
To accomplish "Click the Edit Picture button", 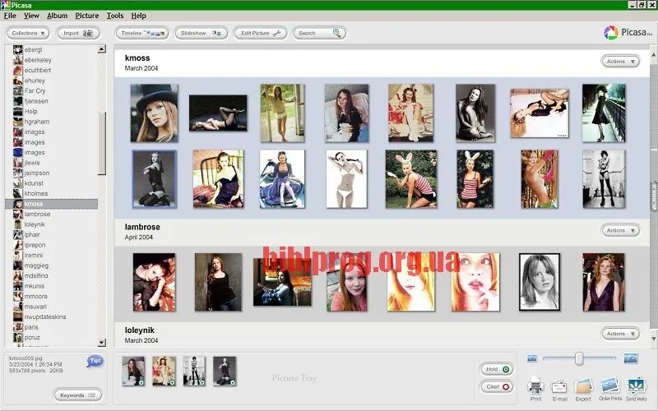I will 259,34.
